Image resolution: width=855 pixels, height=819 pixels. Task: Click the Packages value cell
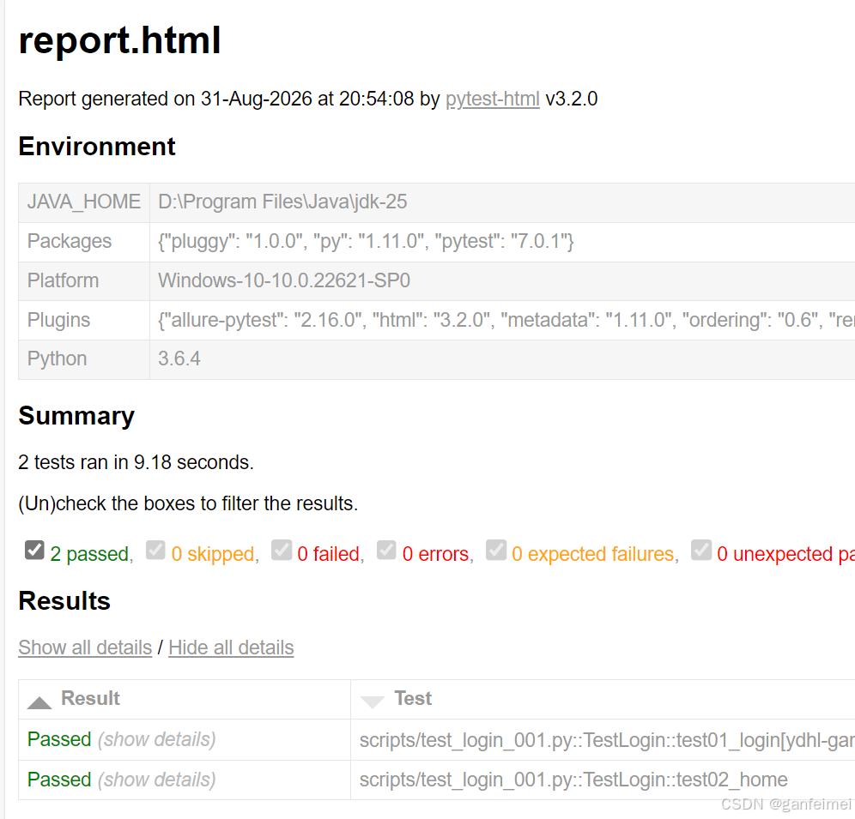tap(502, 241)
